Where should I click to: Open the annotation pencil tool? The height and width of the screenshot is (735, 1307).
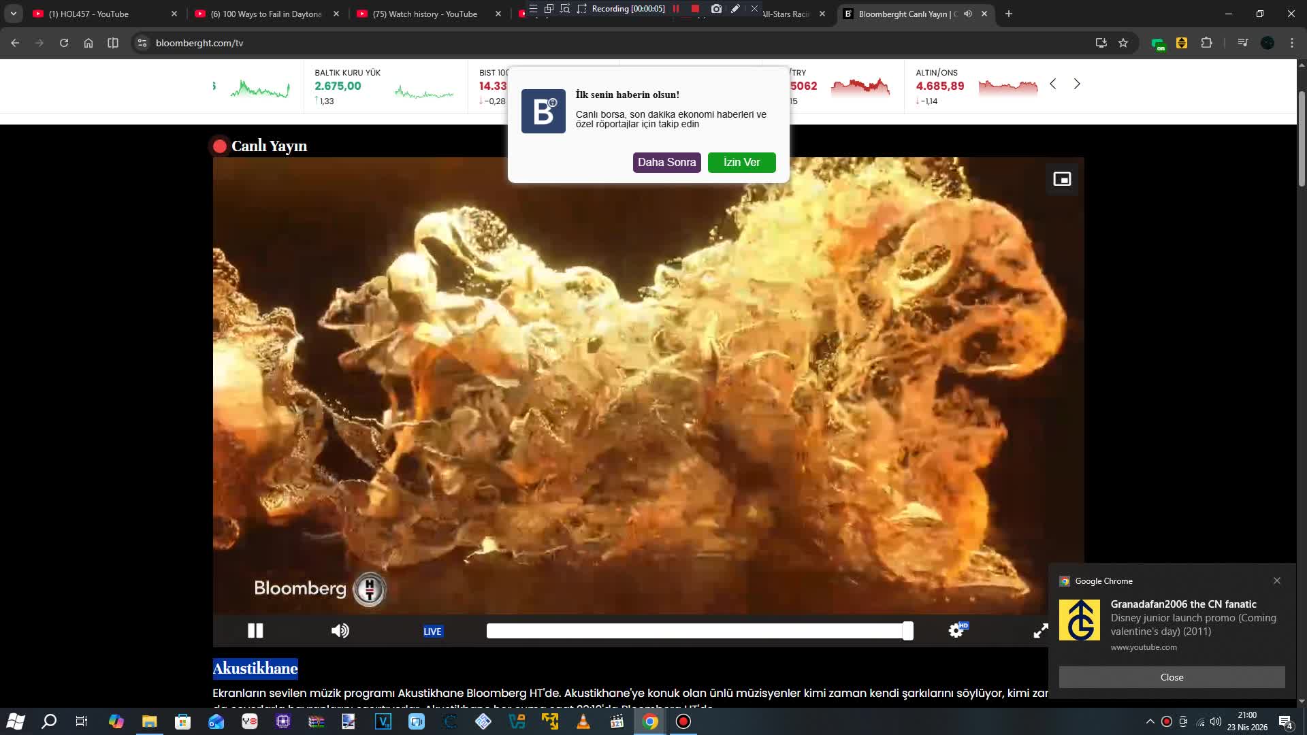735,9
